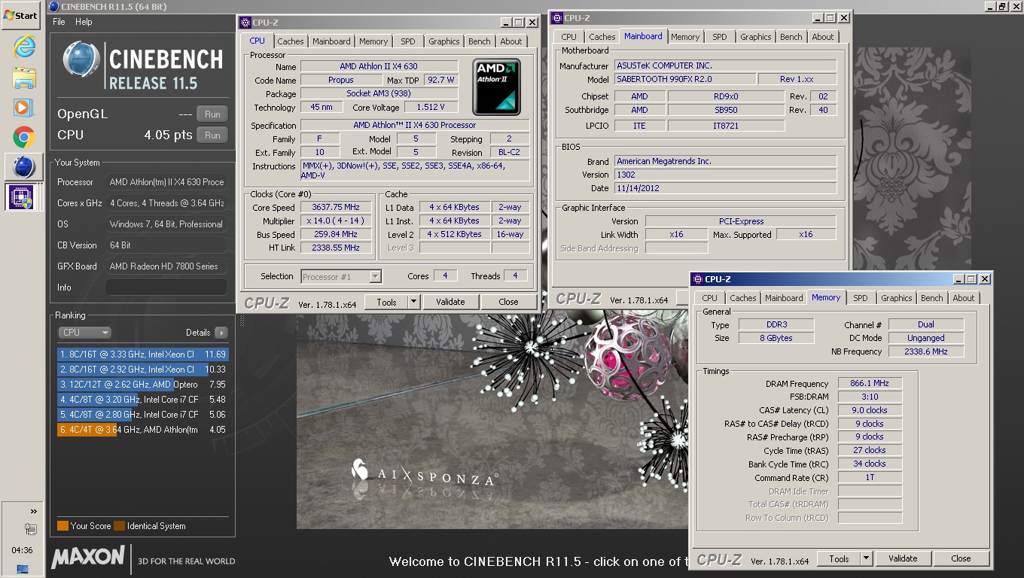Select ranking row 12C/12T @ 2.62 GHz Opteron

[142, 385]
